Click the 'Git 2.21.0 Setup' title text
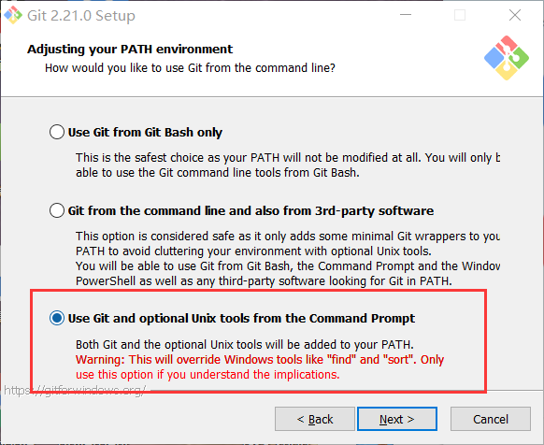Viewport: 544px width, 445px height. (x=81, y=16)
